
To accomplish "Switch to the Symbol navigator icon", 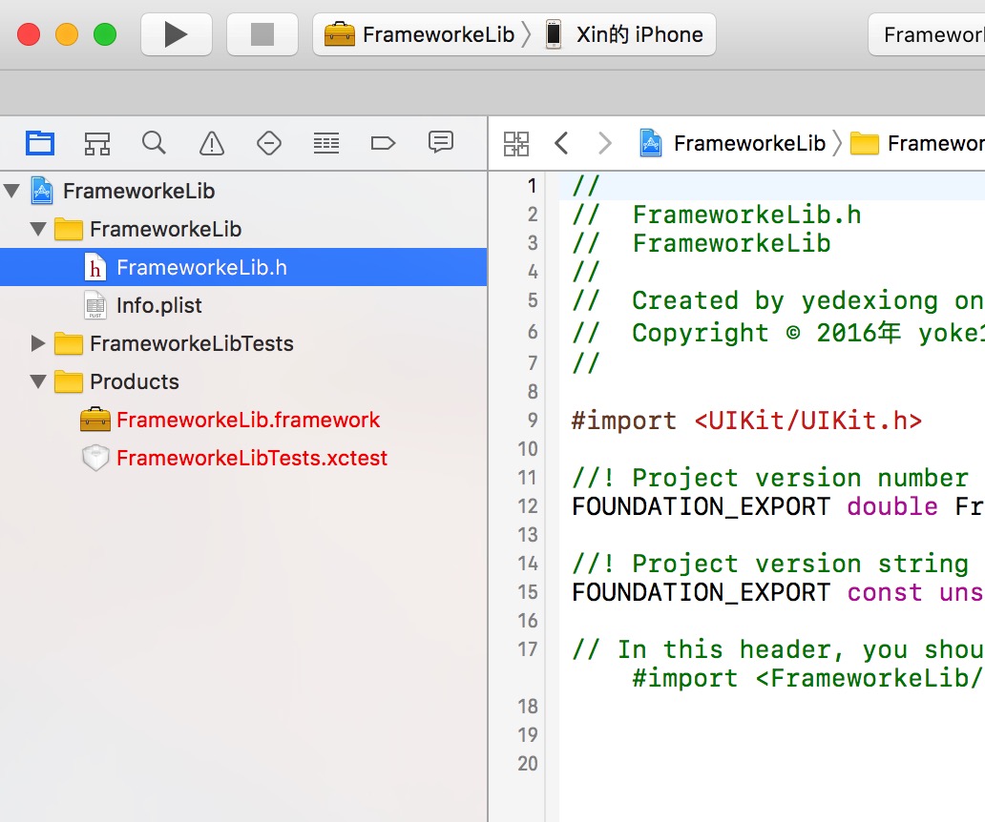I will [x=96, y=143].
